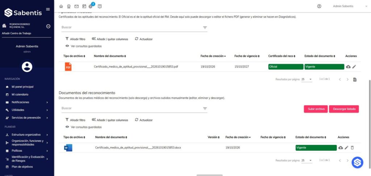Open results per page dropdown in Aptitudes table
Image resolution: width=371 pixels, height=176 pixels.
pos(307,79)
